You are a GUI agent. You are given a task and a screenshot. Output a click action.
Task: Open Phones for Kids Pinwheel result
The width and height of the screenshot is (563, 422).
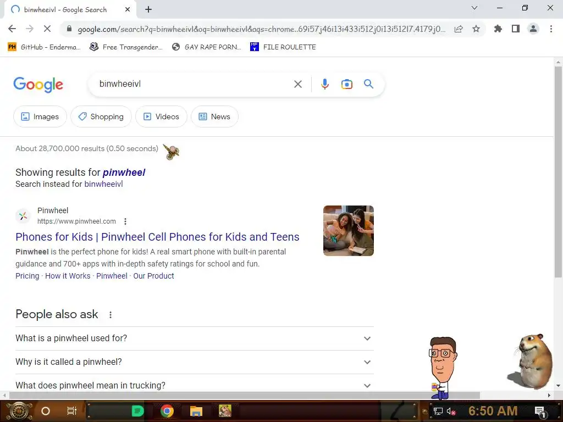point(157,237)
